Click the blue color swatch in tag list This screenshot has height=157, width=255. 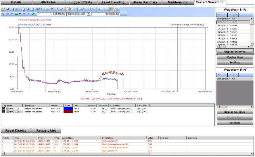point(68,108)
